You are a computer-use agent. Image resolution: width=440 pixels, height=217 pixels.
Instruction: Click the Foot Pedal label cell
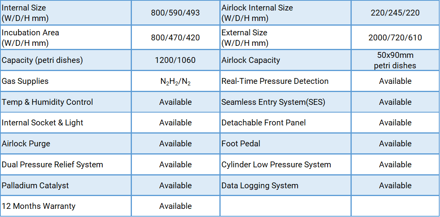(286, 144)
